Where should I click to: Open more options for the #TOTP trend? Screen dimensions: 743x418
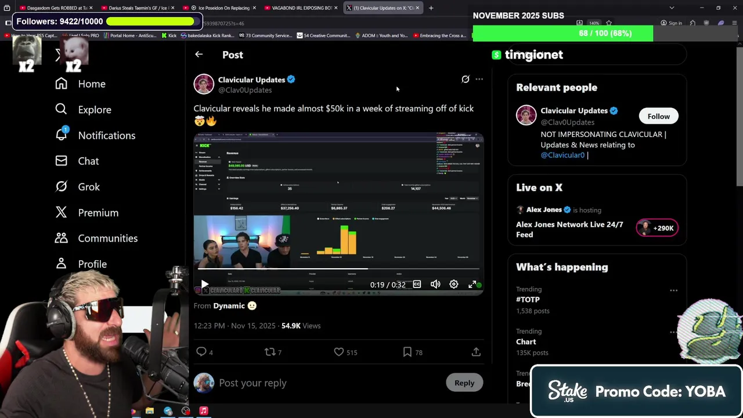[x=673, y=290]
